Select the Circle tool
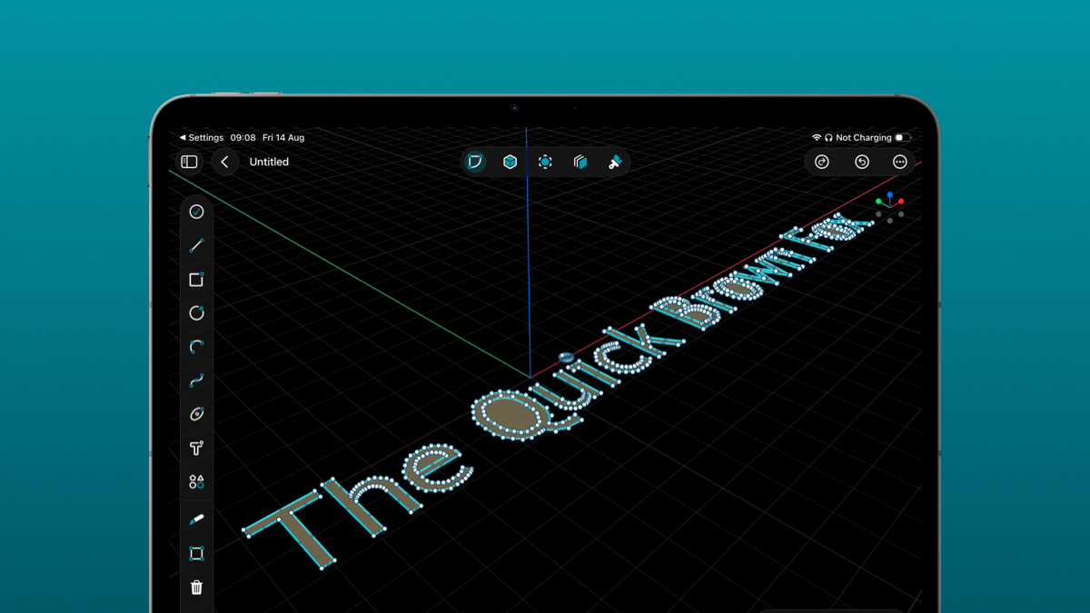This screenshot has height=613, width=1090. pos(196,312)
